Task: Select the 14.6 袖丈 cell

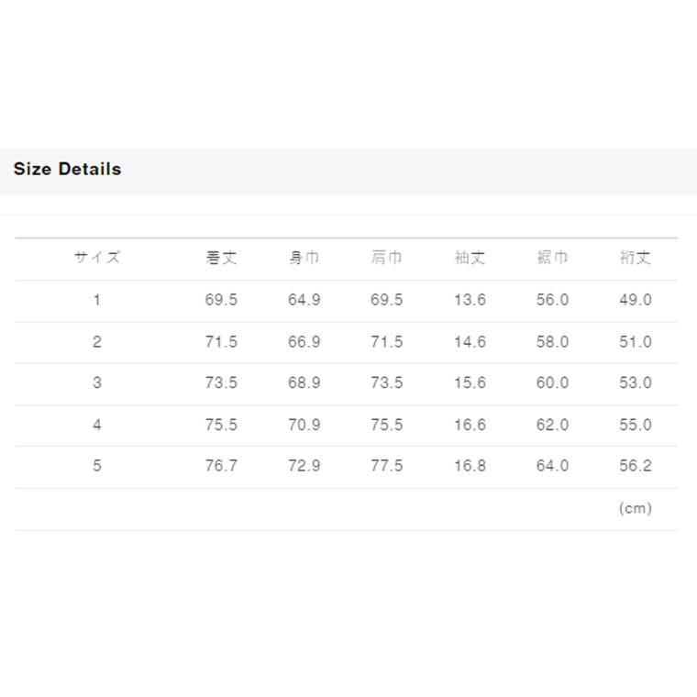Action: [470, 341]
